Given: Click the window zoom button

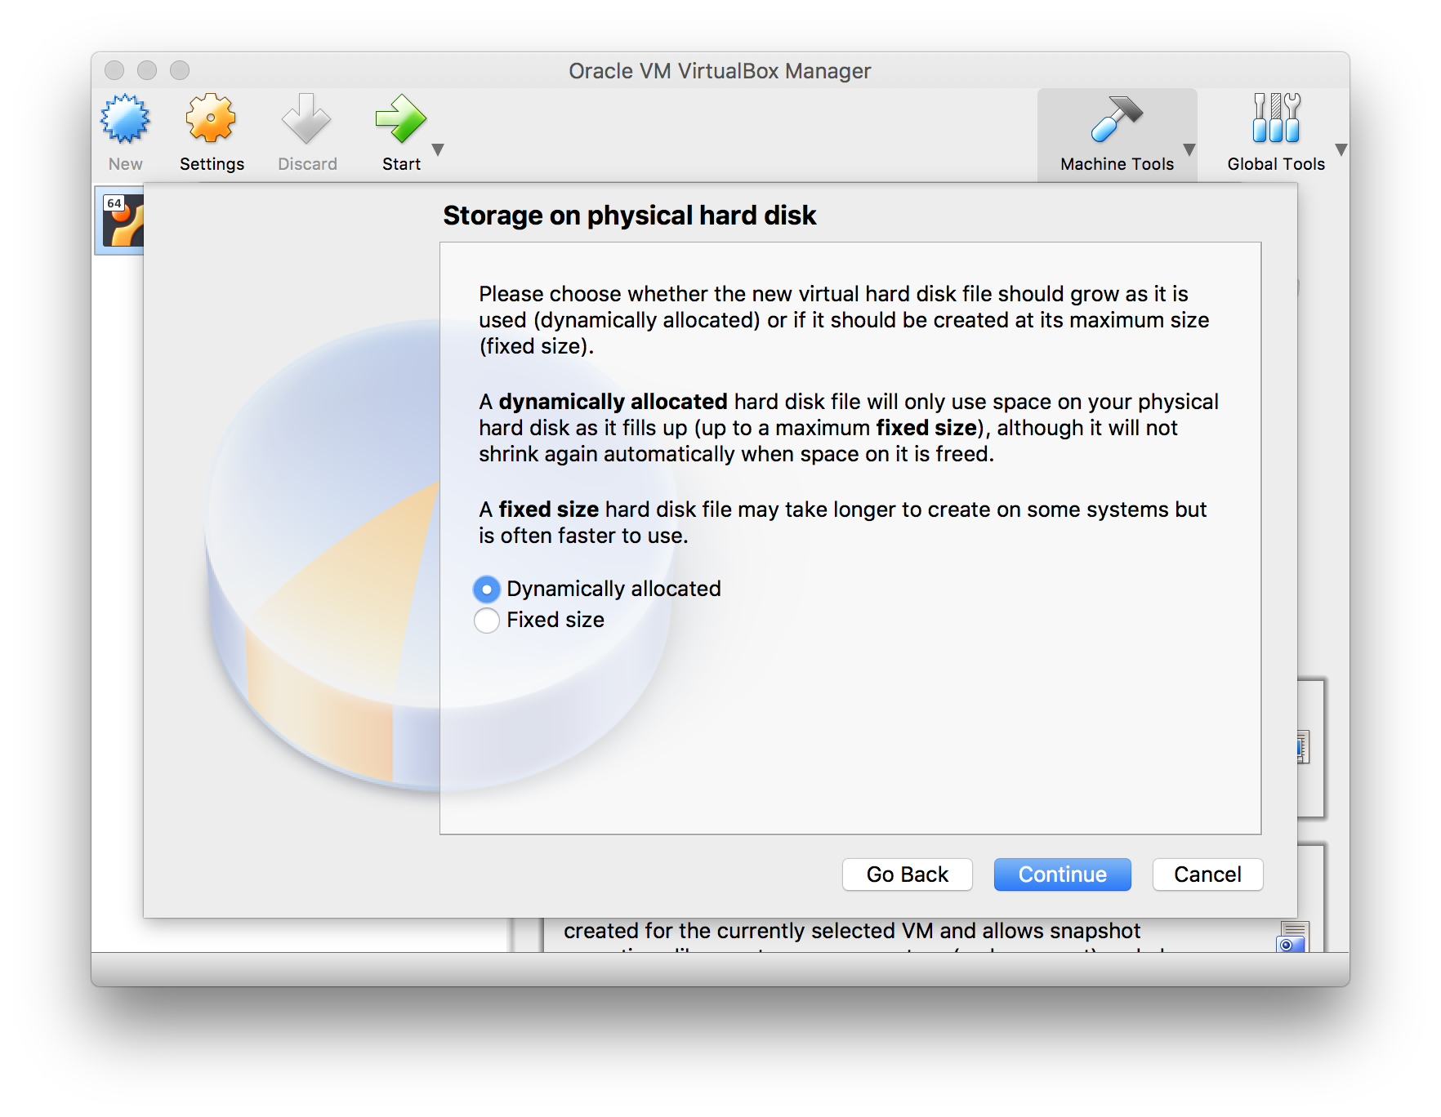Looking at the screenshot, I should point(180,71).
